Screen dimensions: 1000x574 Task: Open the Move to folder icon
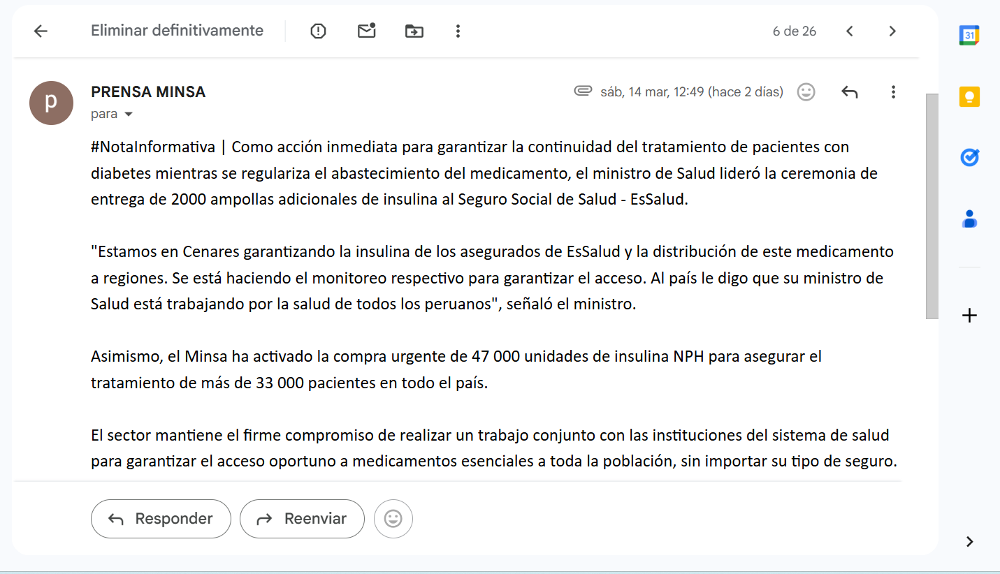414,31
